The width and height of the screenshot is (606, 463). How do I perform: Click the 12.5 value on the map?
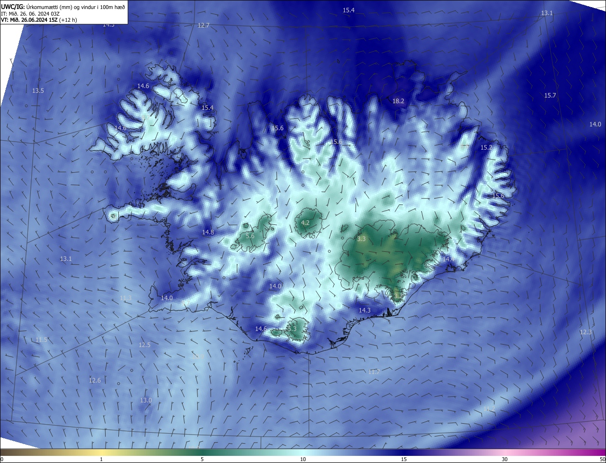pos(144,345)
